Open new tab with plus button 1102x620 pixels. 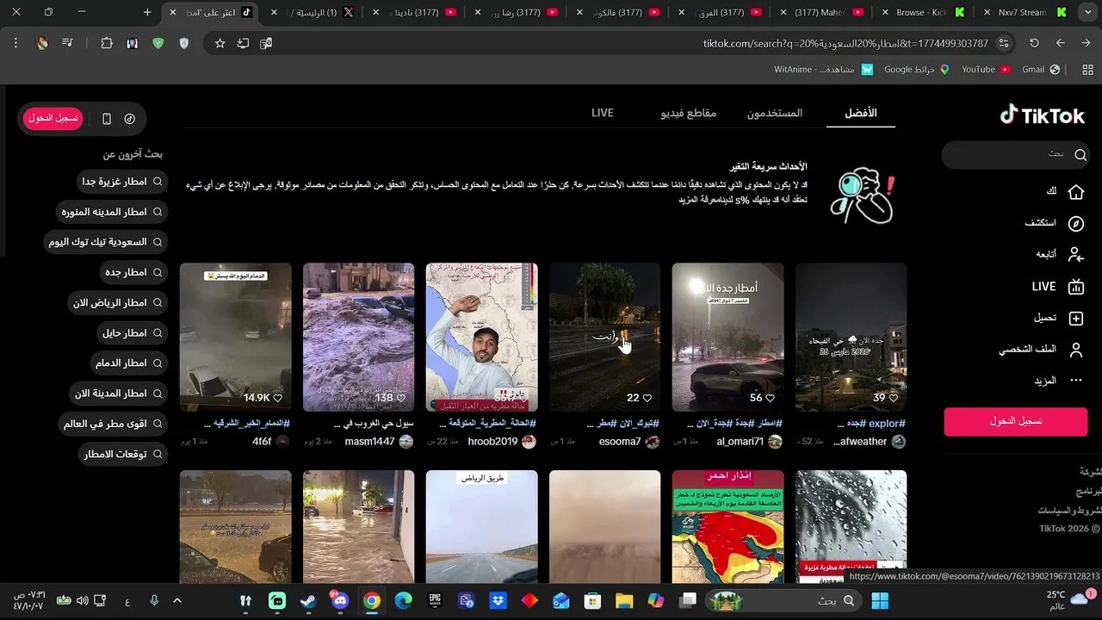pos(147,12)
